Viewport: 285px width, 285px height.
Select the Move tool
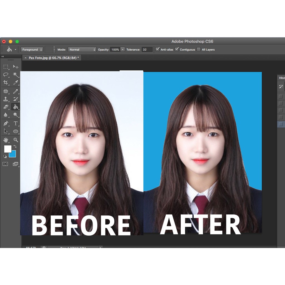tap(16, 67)
